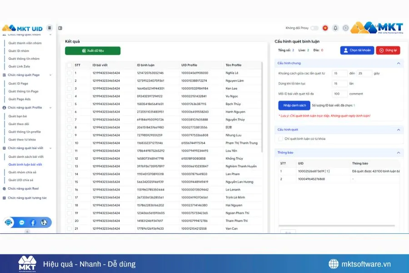Click the Zalo messenger icon
The image size is (409, 273).
[x=22, y=222]
